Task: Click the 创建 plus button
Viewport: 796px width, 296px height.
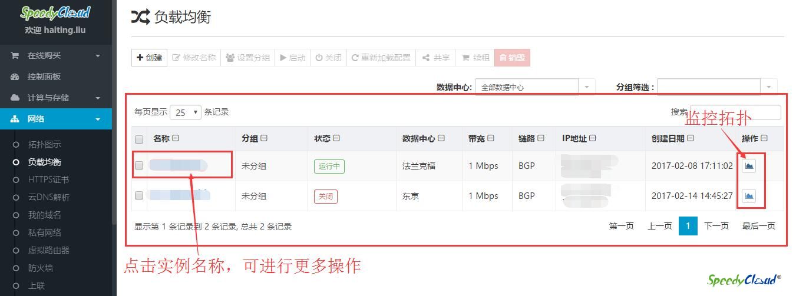Action: 149,58
